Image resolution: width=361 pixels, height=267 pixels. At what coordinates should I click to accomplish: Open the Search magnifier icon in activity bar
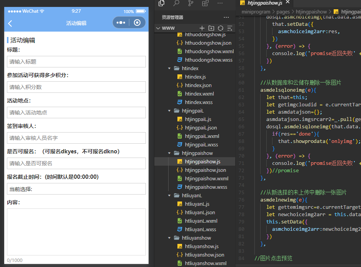(176, 3)
